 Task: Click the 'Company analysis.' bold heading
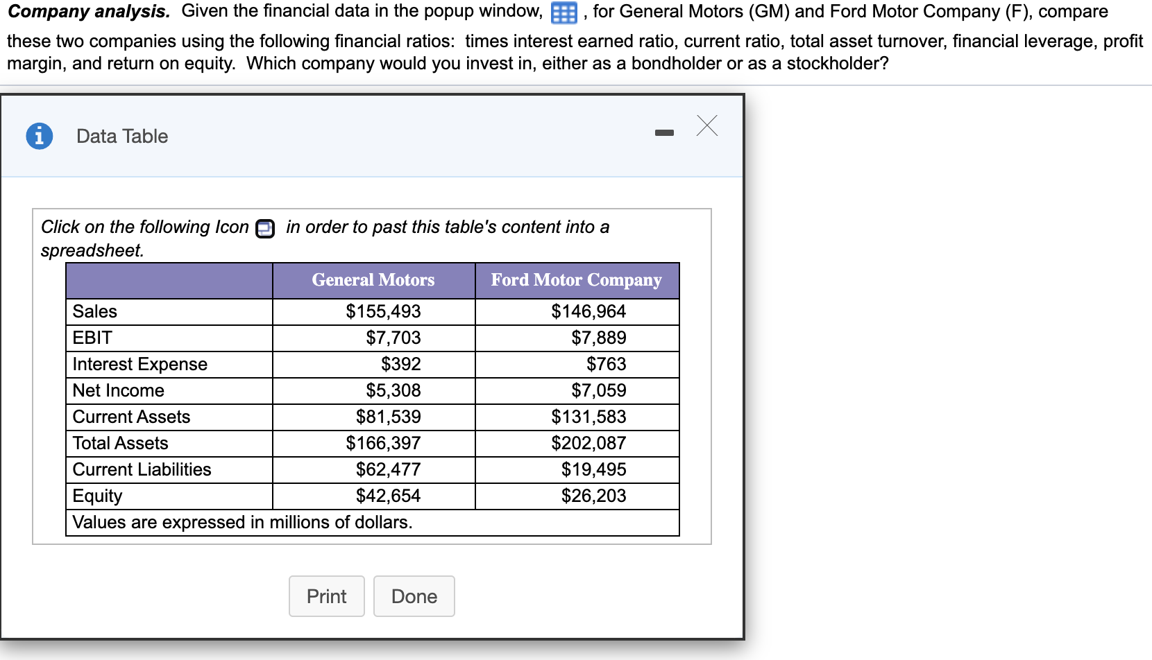click(x=89, y=12)
